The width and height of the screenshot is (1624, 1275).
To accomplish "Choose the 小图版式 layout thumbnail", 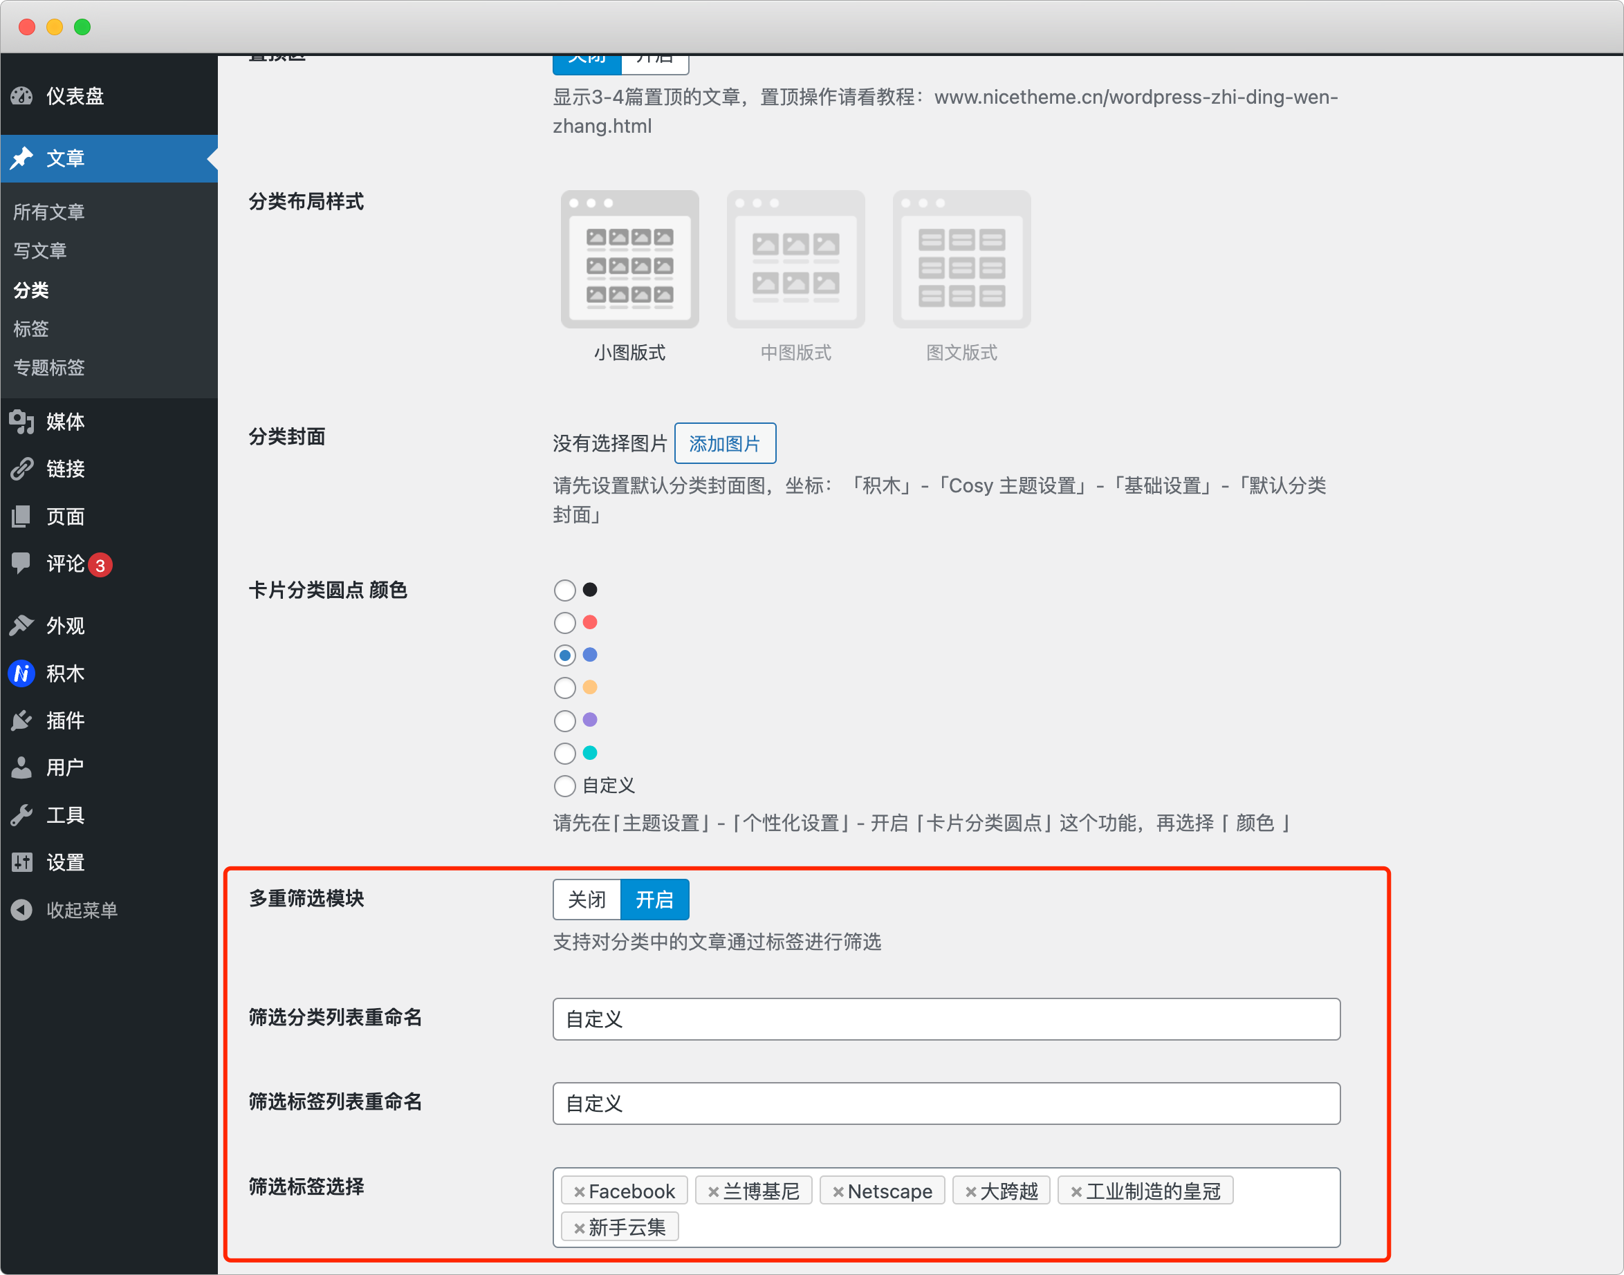I will 630,259.
